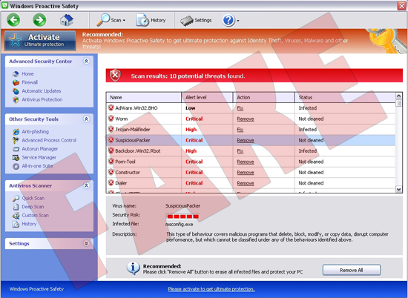408x298 pixels.
Task: Start a Custom Scan from sidebar
Action: click(35, 215)
